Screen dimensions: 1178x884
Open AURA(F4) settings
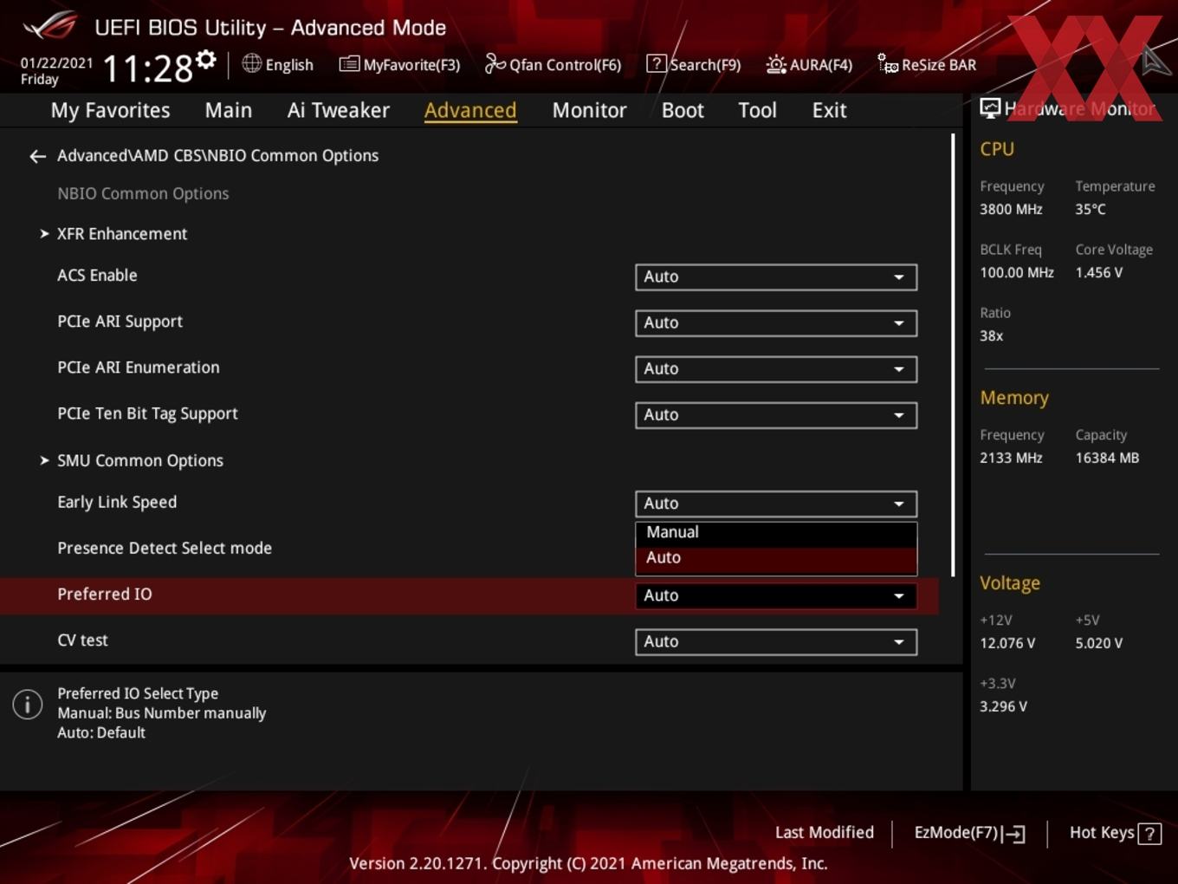pos(821,65)
